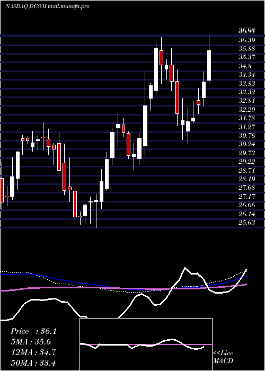Viewport: 265px width, 371px height.
Task: Select the 27.17 price axis label
Action: pyautogui.click(x=247, y=197)
